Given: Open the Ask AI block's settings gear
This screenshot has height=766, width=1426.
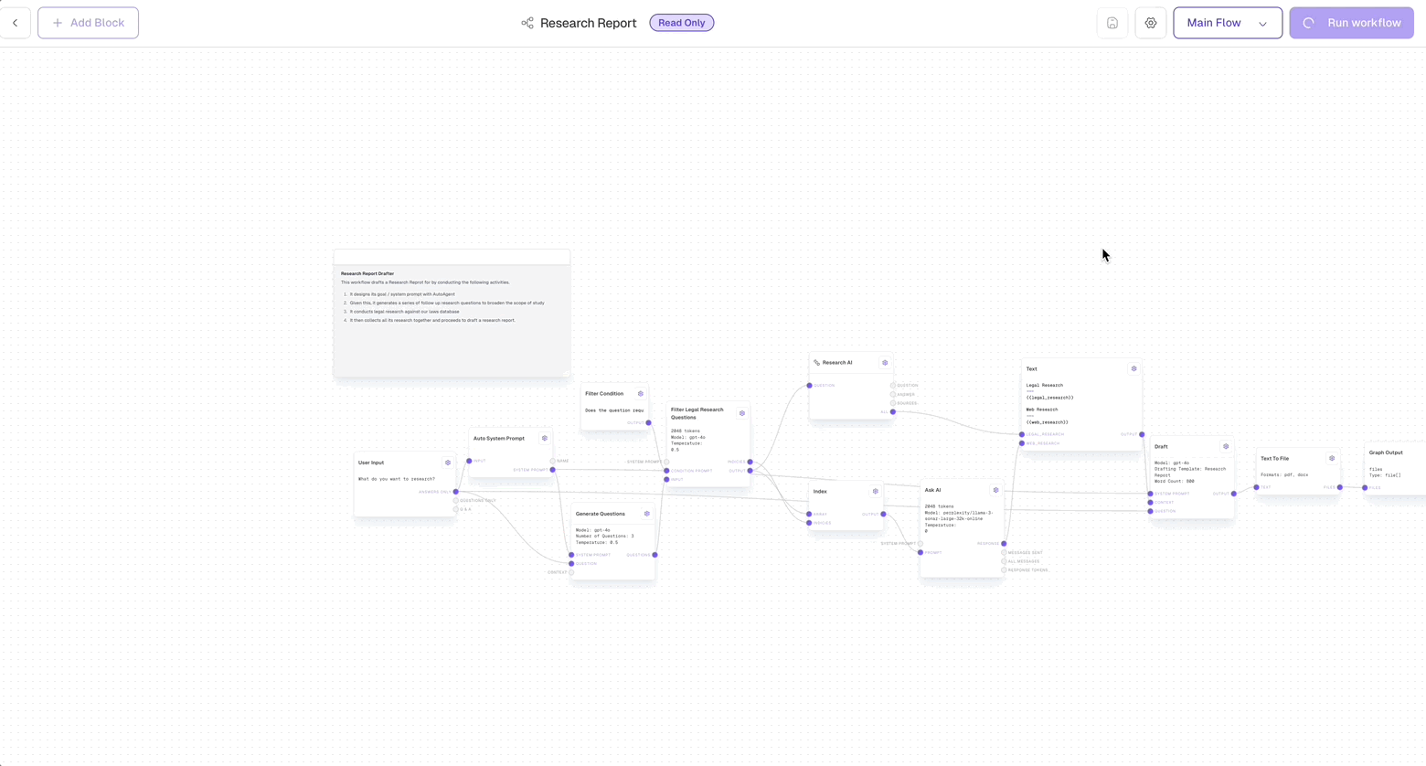Looking at the screenshot, I should click(x=995, y=490).
